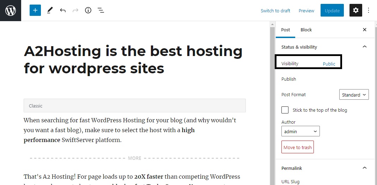The image size is (377, 185).
Task: Open the three-dot options menu
Action: (369, 10)
